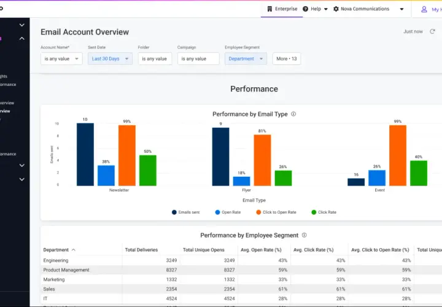Toggle the Click Rate legend item
Viewport: 442px width, 307px height.
point(324,212)
